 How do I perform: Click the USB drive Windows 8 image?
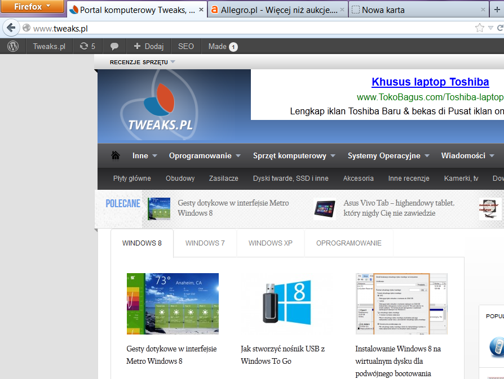pos(287,304)
